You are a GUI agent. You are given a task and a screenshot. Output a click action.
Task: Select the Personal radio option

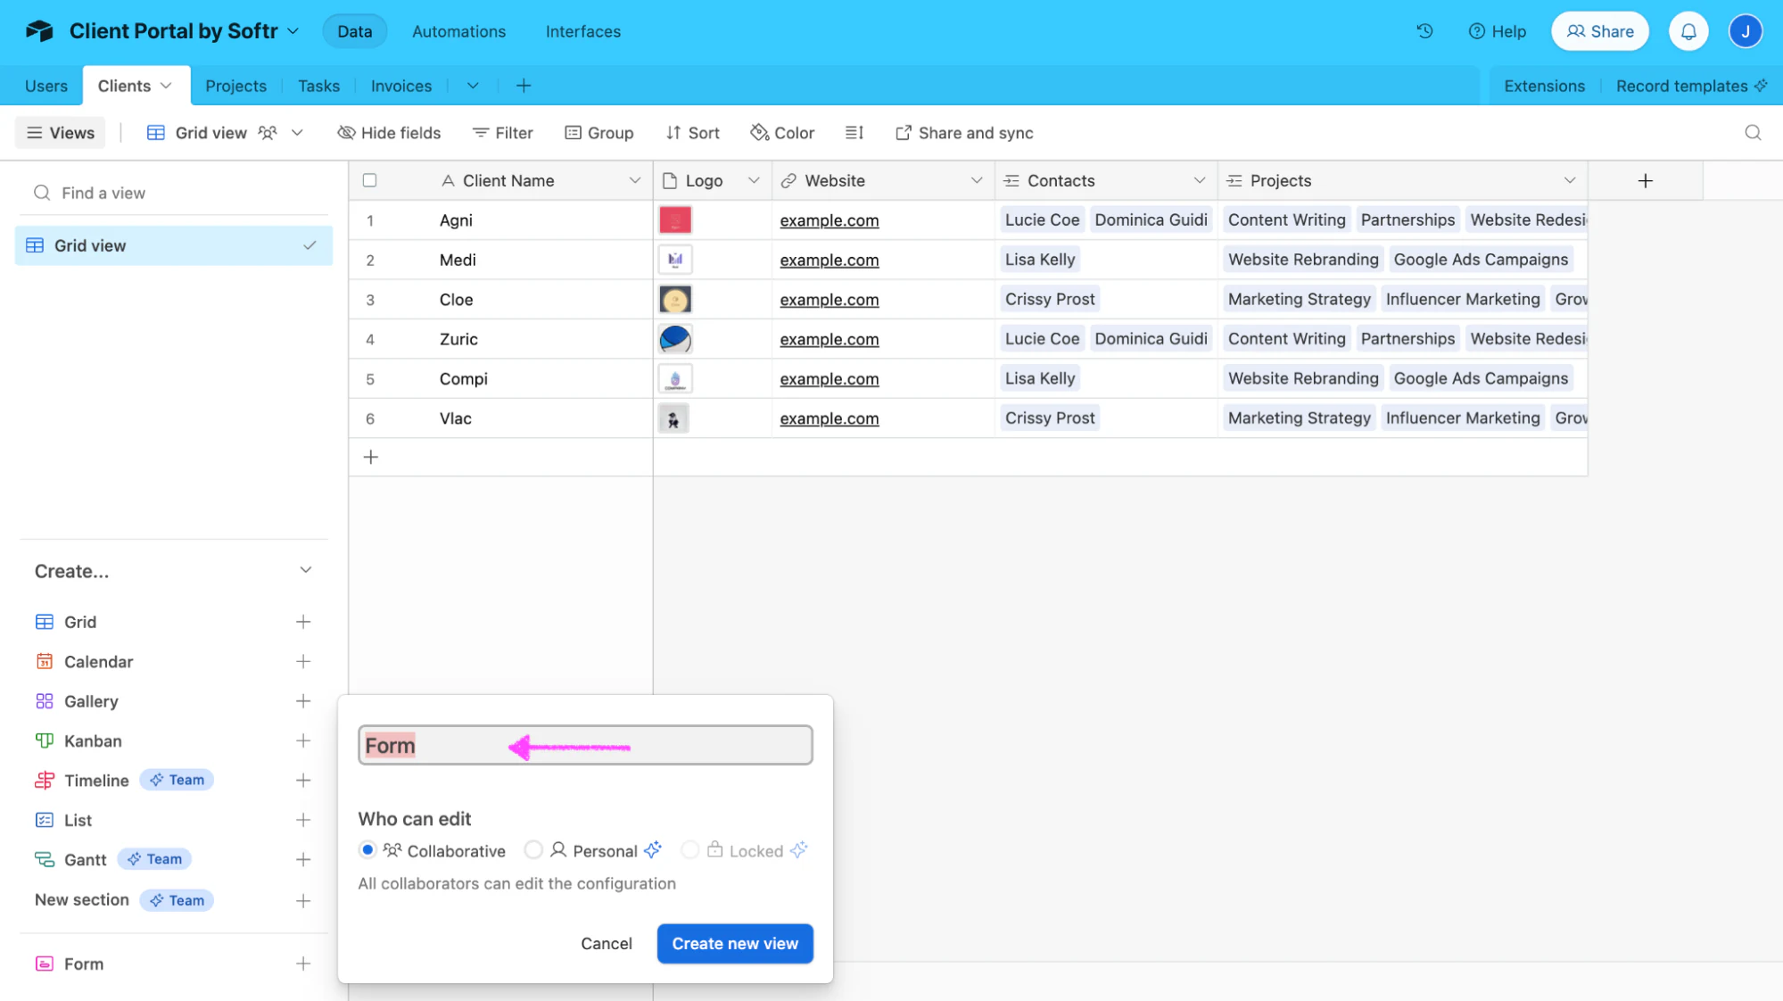533,850
